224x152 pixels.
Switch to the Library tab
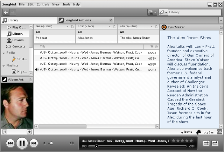tap(29, 20)
